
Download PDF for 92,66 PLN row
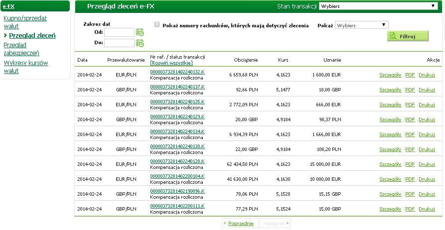pos(410,90)
